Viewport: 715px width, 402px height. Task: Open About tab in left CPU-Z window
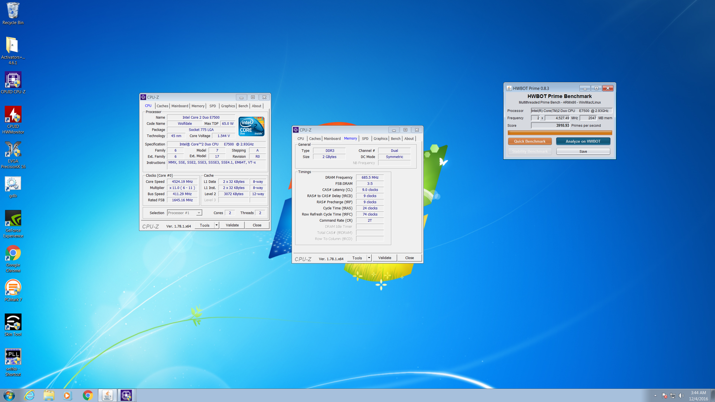pos(256,106)
